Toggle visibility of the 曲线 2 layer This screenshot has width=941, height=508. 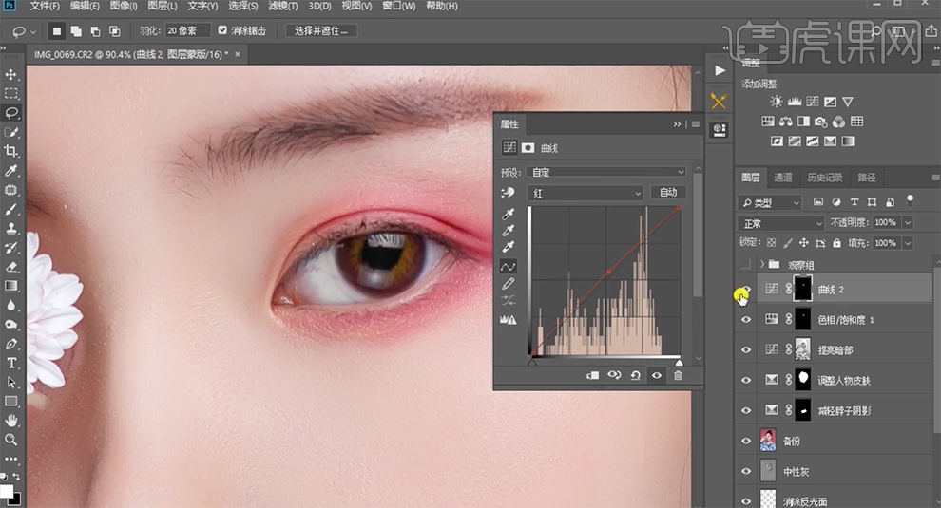(x=746, y=289)
